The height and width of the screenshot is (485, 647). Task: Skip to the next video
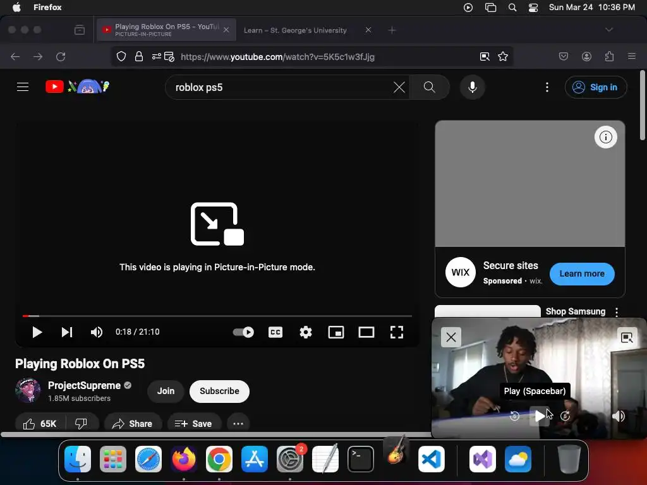pos(67,332)
